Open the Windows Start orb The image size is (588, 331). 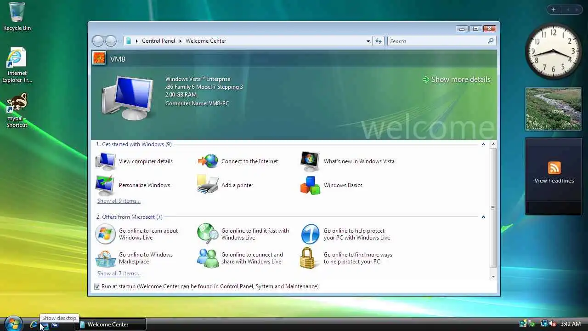point(13,323)
